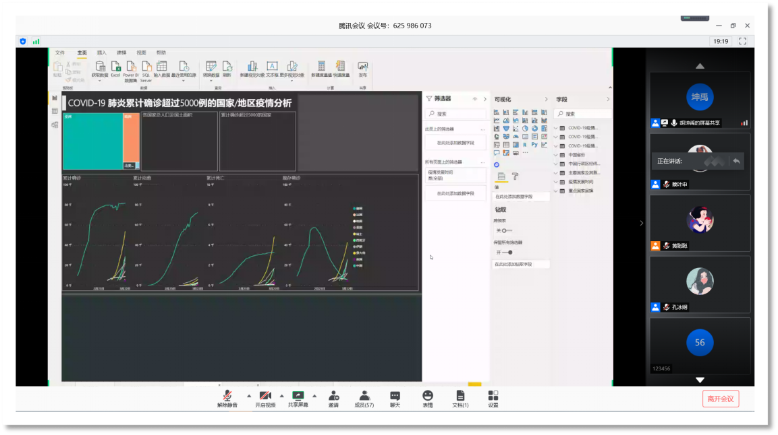Toggle the 保留所有筛选器 switch
The width and height of the screenshot is (778, 435).
(506, 253)
